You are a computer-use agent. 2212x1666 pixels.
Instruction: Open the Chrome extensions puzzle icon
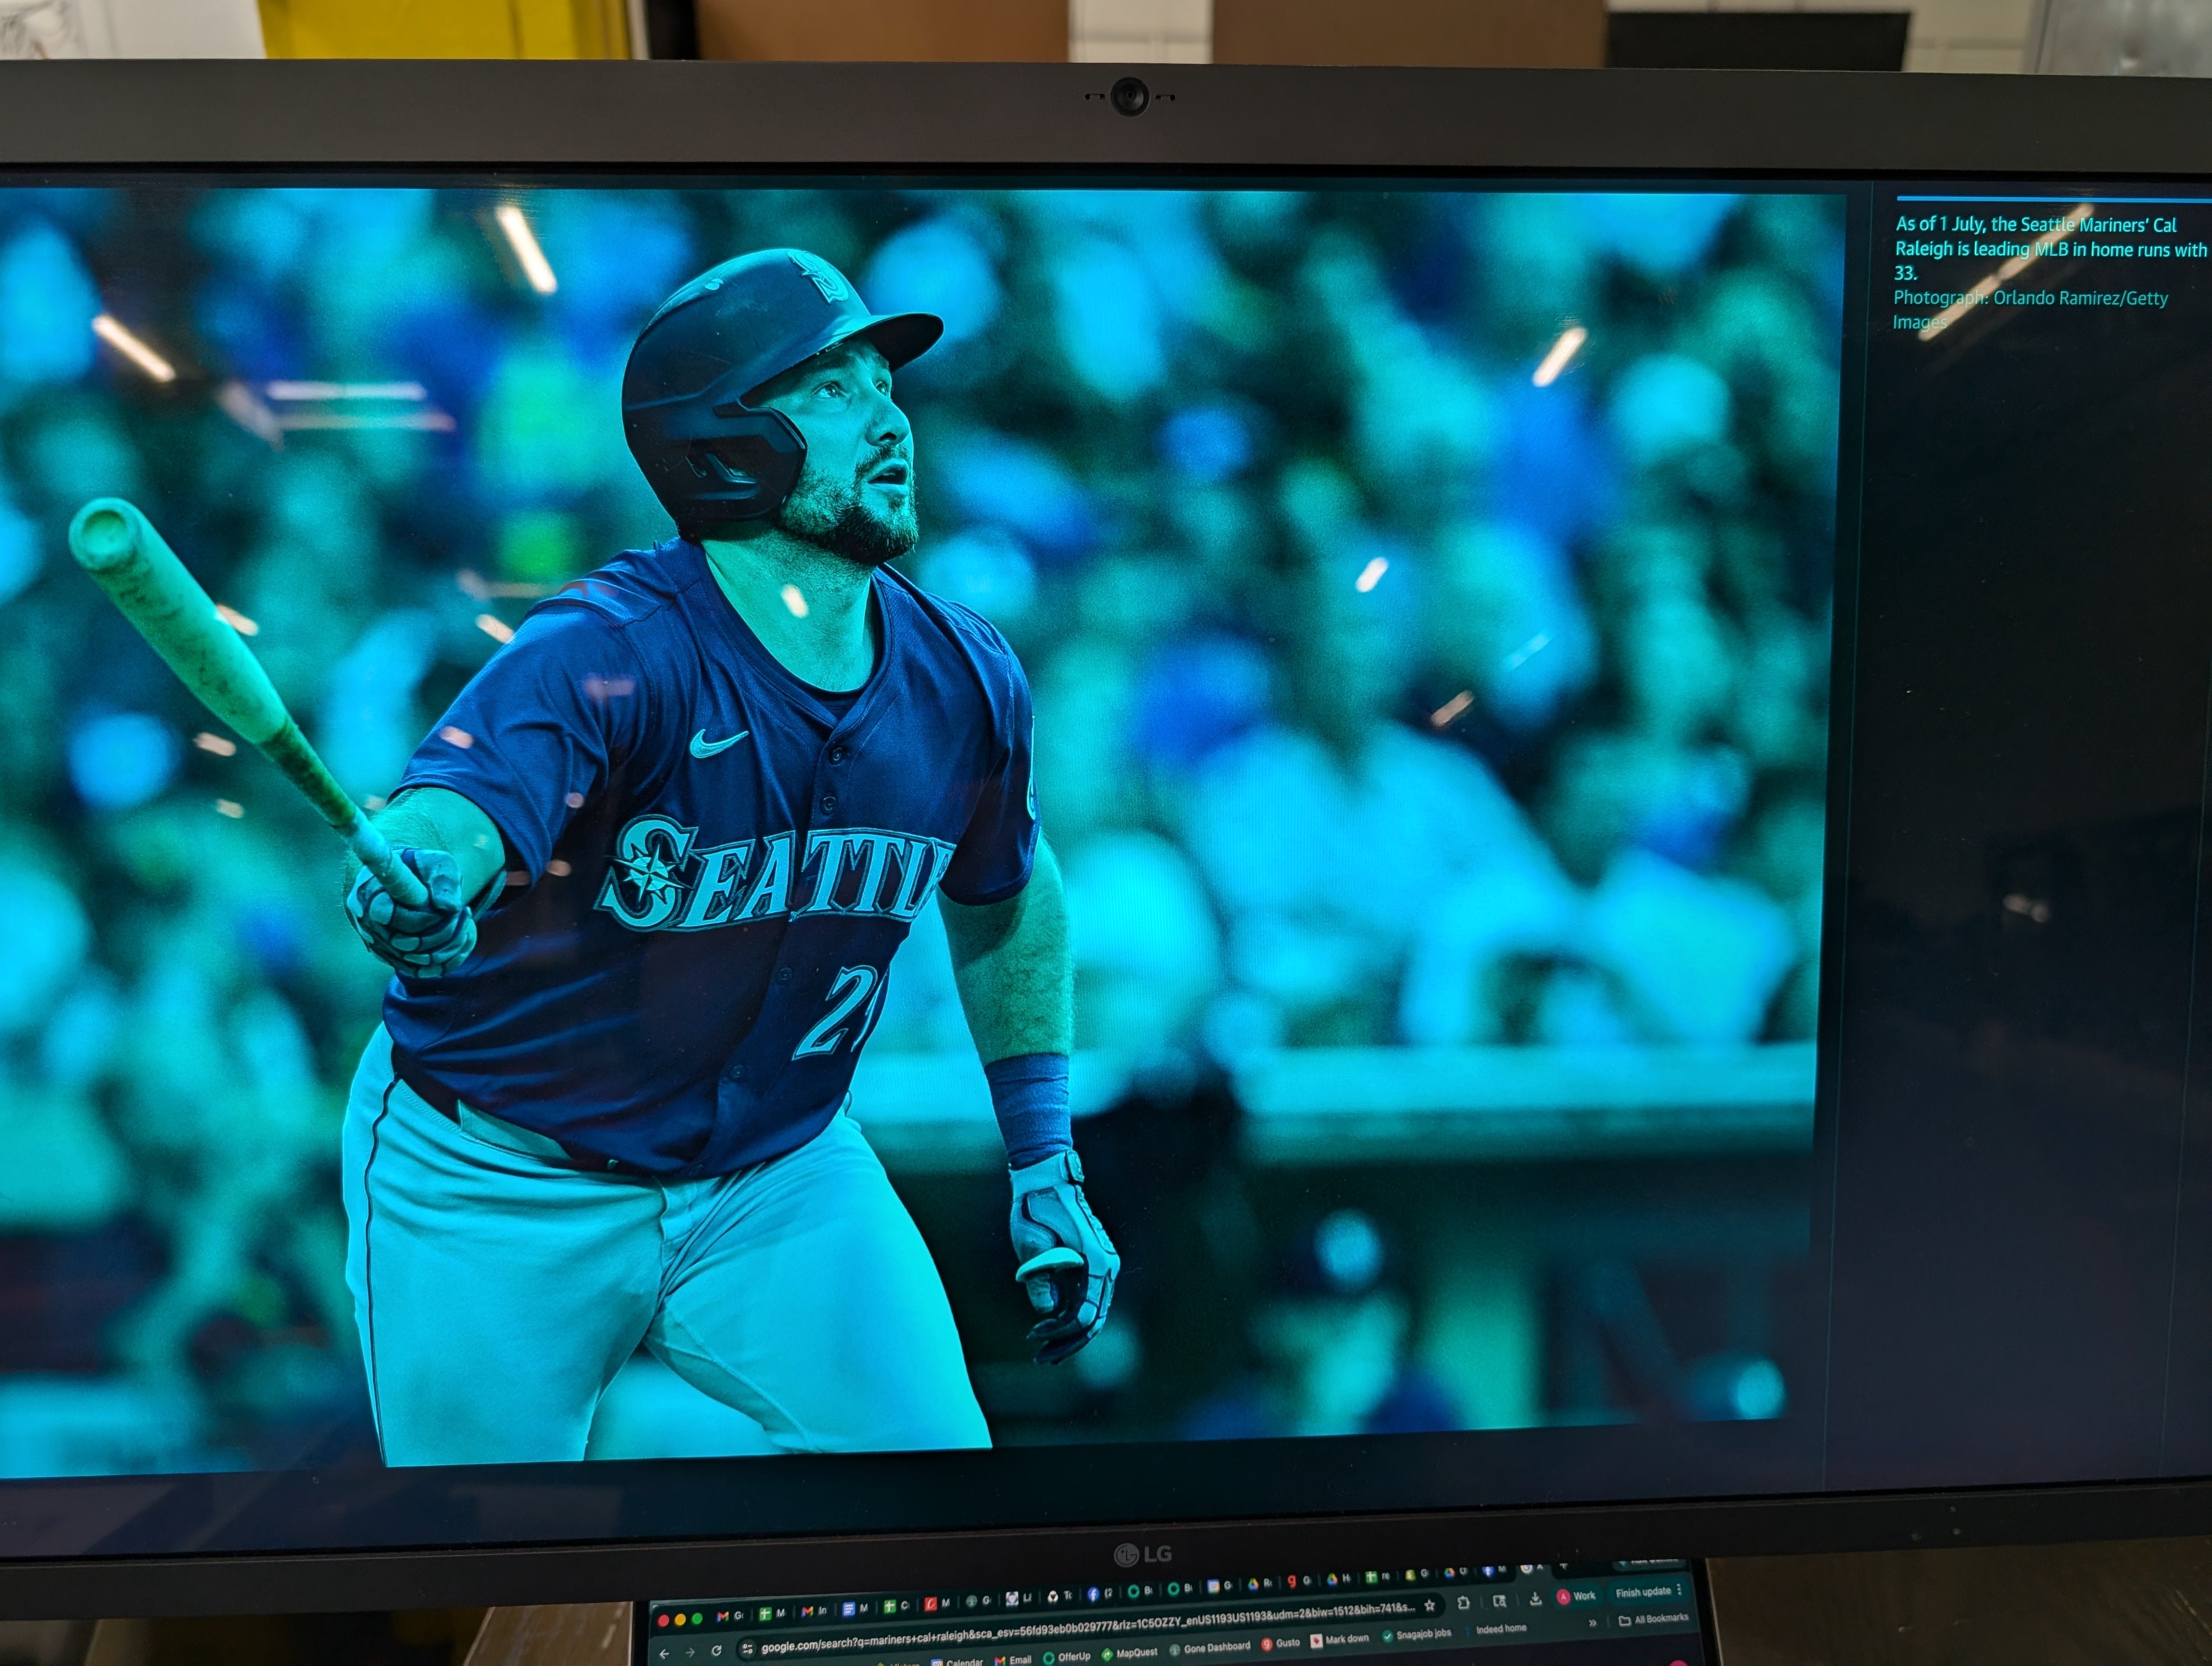[x=1464, y=1603]
